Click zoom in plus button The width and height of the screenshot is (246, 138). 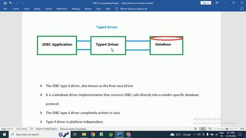[x=237, y=129]
